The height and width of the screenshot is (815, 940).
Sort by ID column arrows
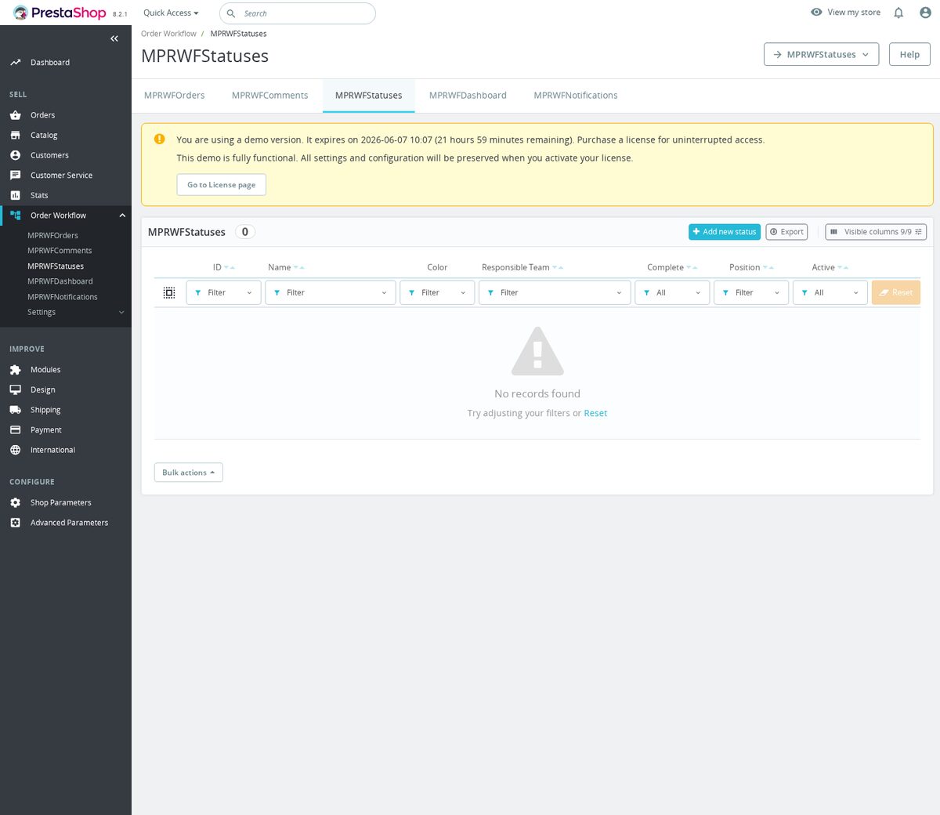tap(230, 268)
